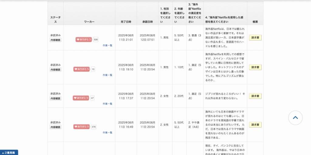Open 請求書 for the 21:01 row
The width and height of the screenshot is (311, 155).
255,37
